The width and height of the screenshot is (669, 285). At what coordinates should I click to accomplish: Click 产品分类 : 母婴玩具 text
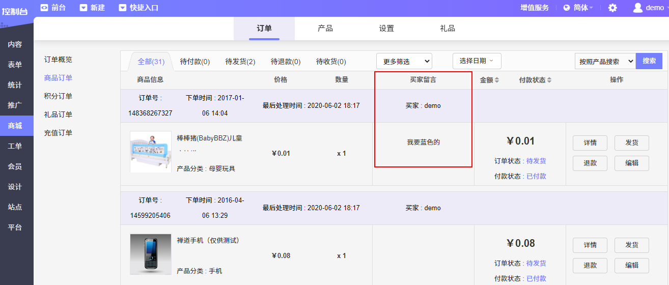click(206, 168)
